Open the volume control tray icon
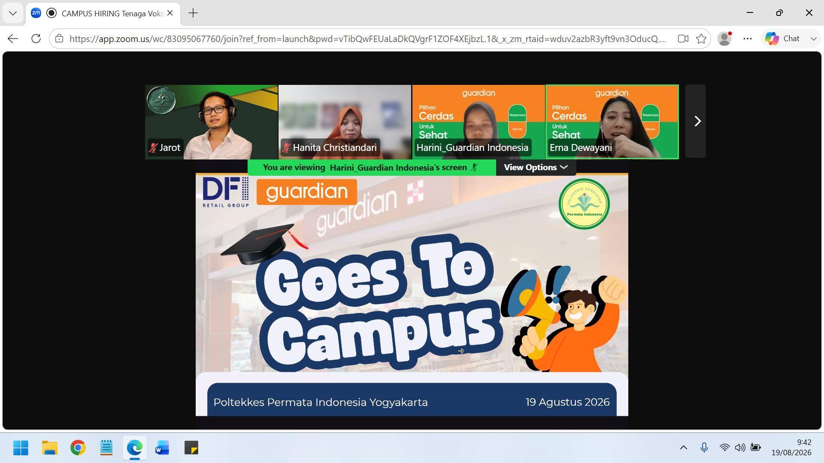Viewport: 824px width, 463px height. [740, 448]
